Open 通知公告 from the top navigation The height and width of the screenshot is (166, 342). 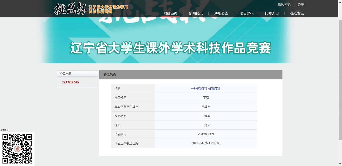(221, 13)
